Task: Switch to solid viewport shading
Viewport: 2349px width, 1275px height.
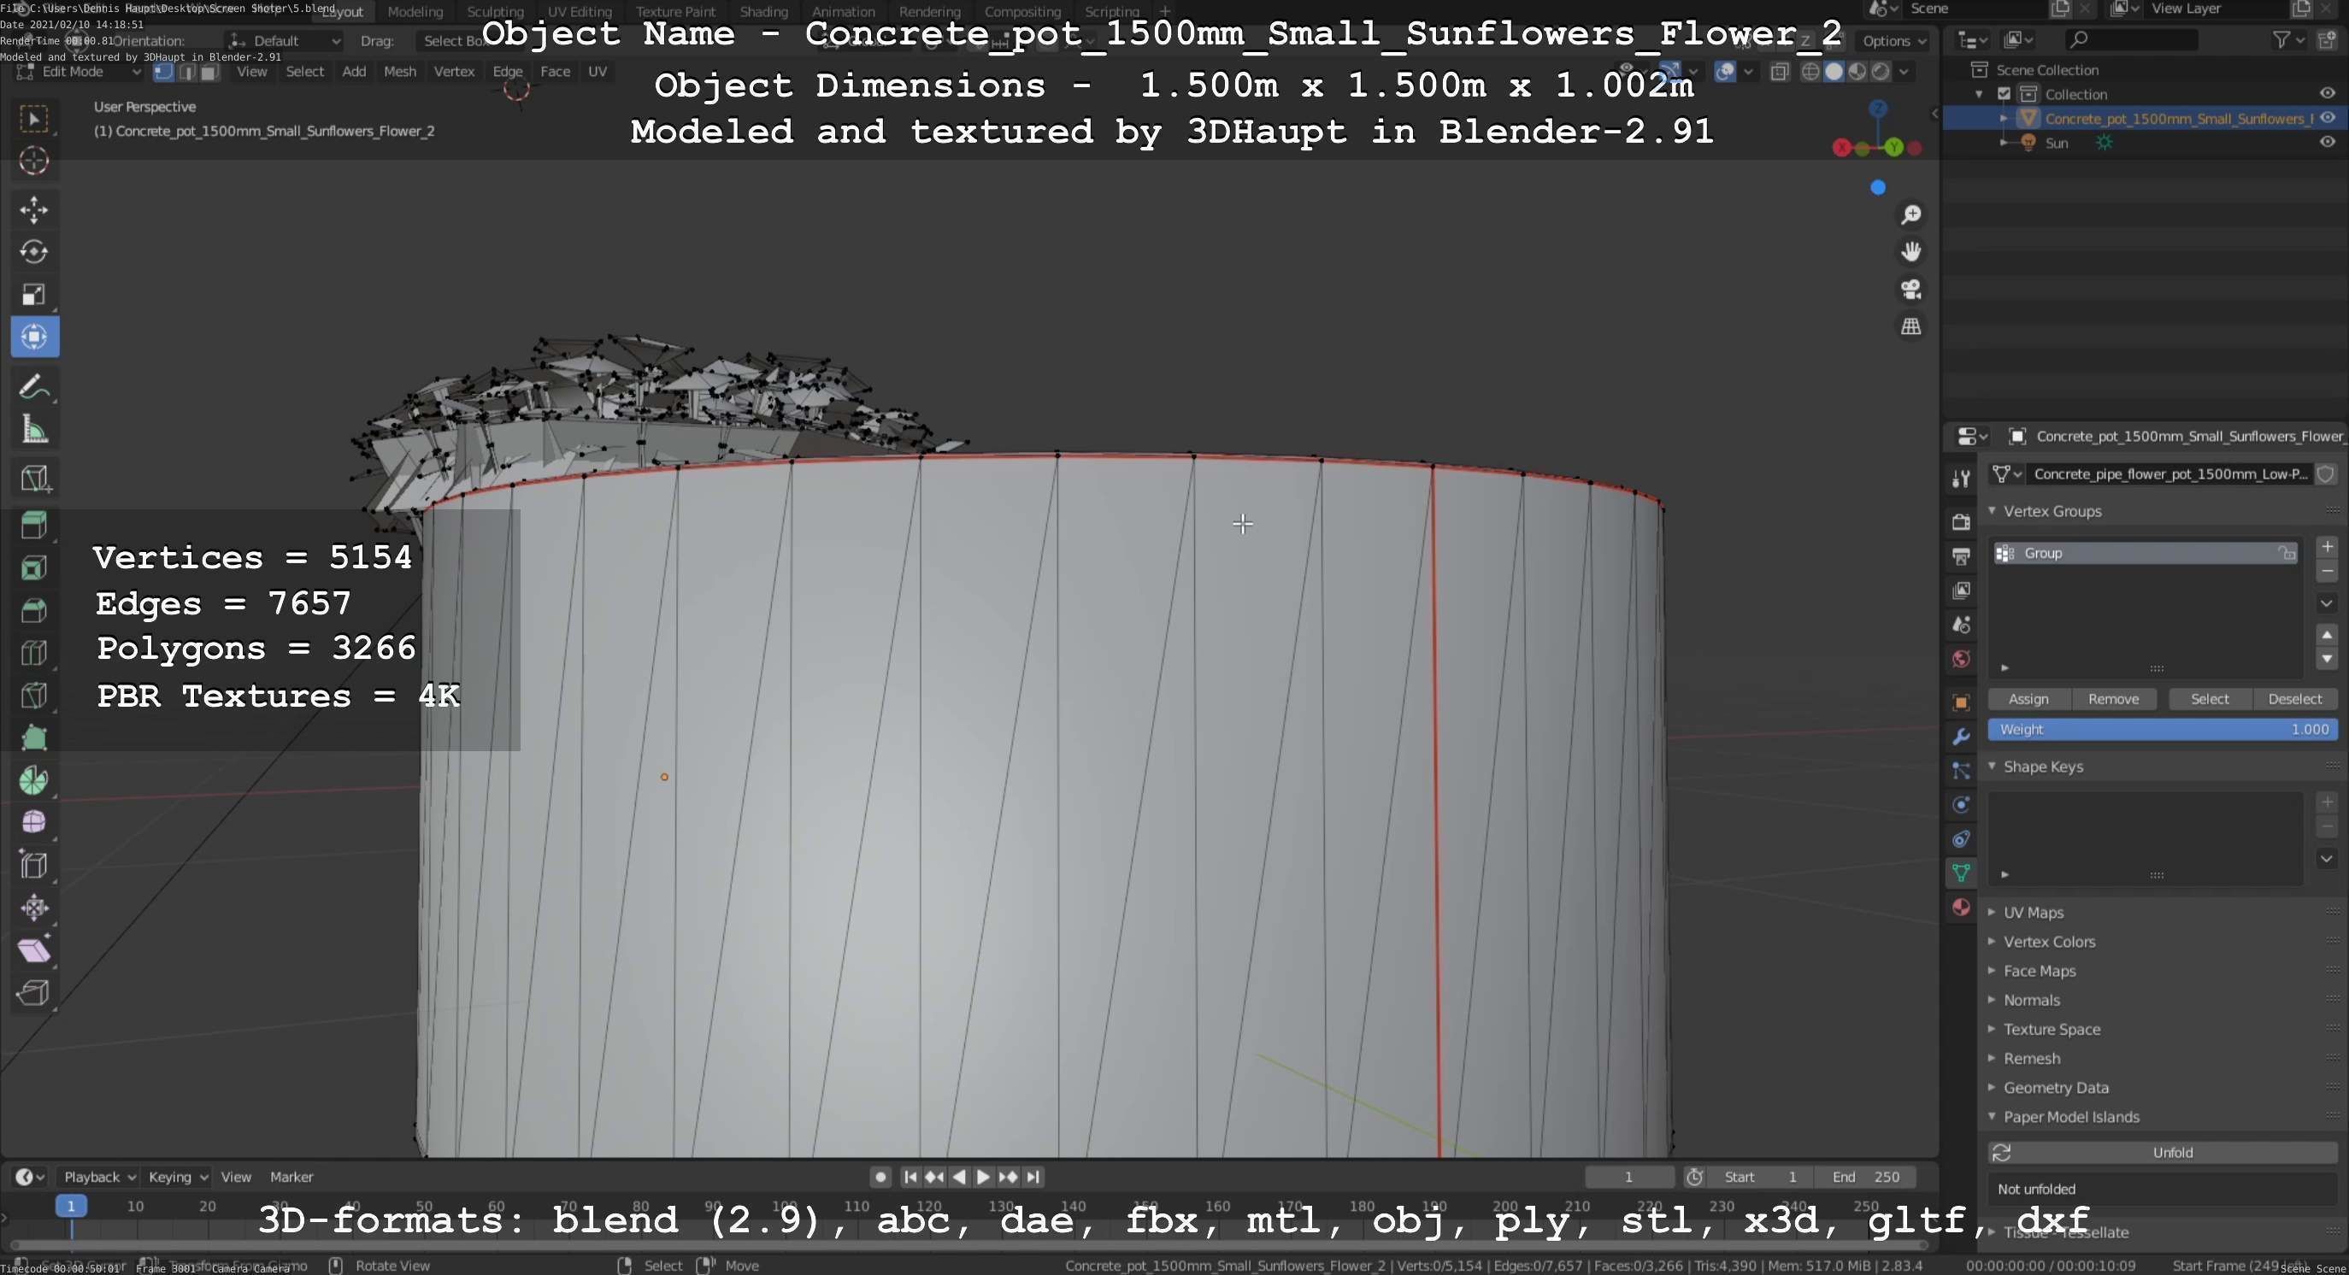Action: click(x=1834, y=72)
